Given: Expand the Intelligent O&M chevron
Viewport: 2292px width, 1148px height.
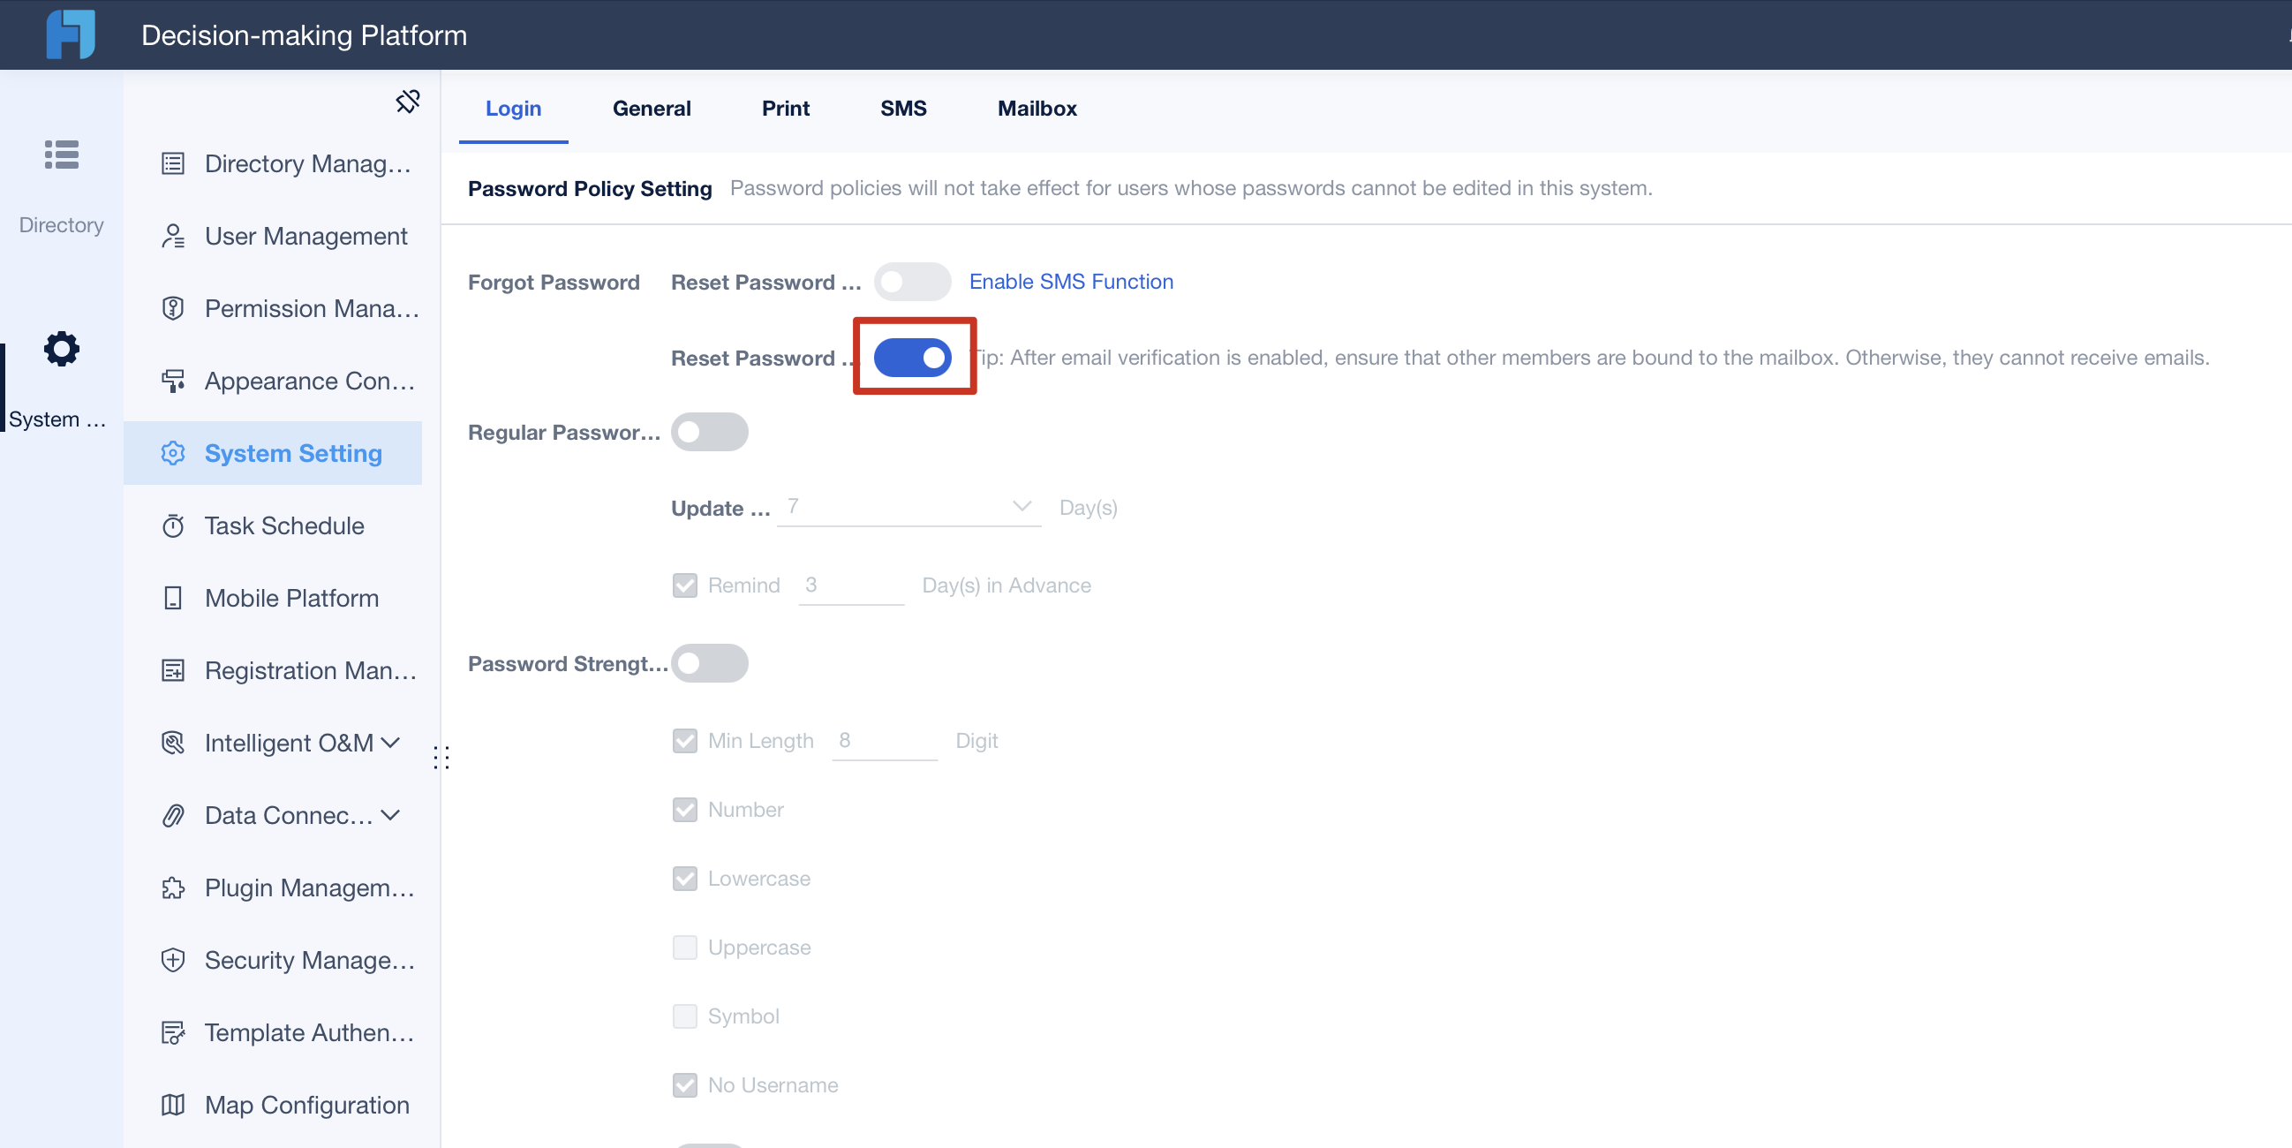Looking at the screenshot, I should [389, 742].
